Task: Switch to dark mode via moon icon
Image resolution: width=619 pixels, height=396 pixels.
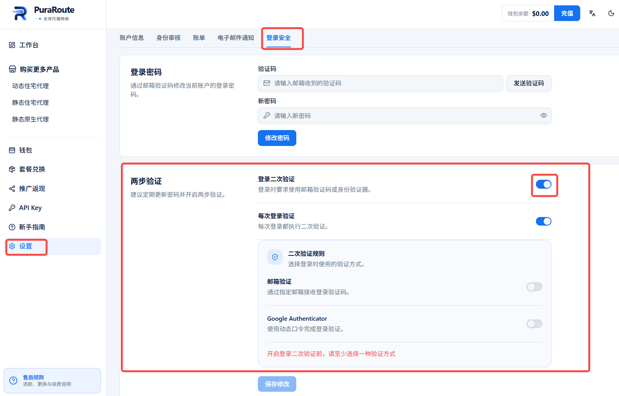Action: [611, 13]
